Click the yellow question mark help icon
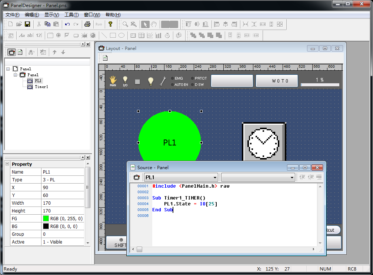 click(110, 24)
